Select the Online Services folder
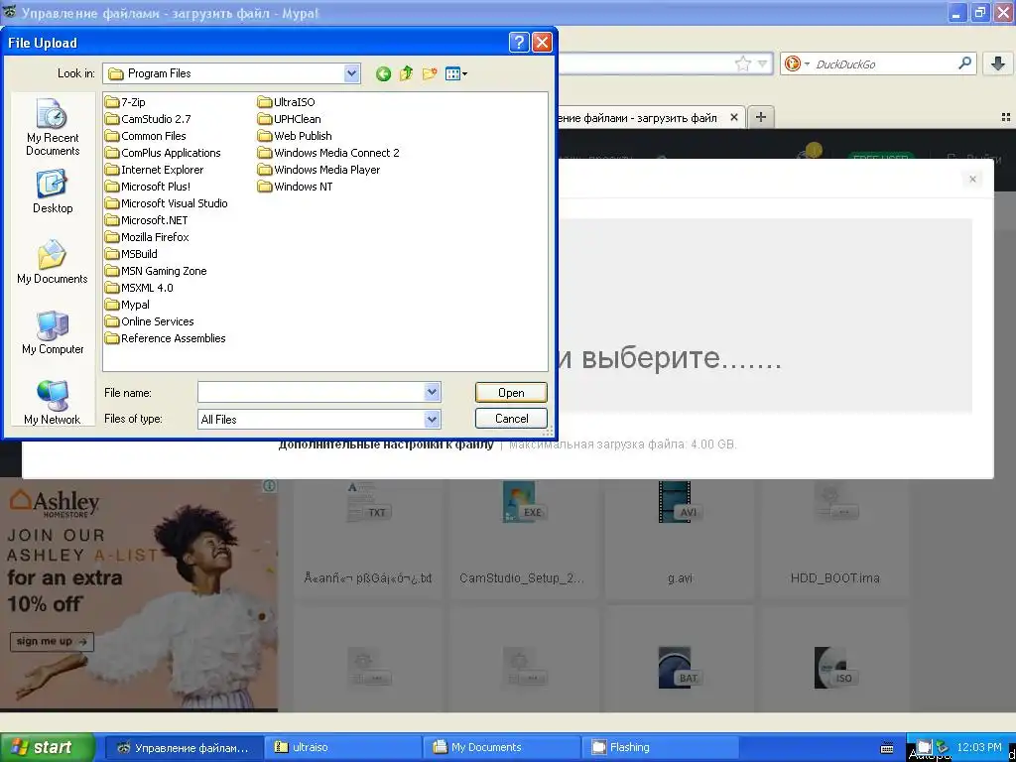 click(x=149, y=321)
